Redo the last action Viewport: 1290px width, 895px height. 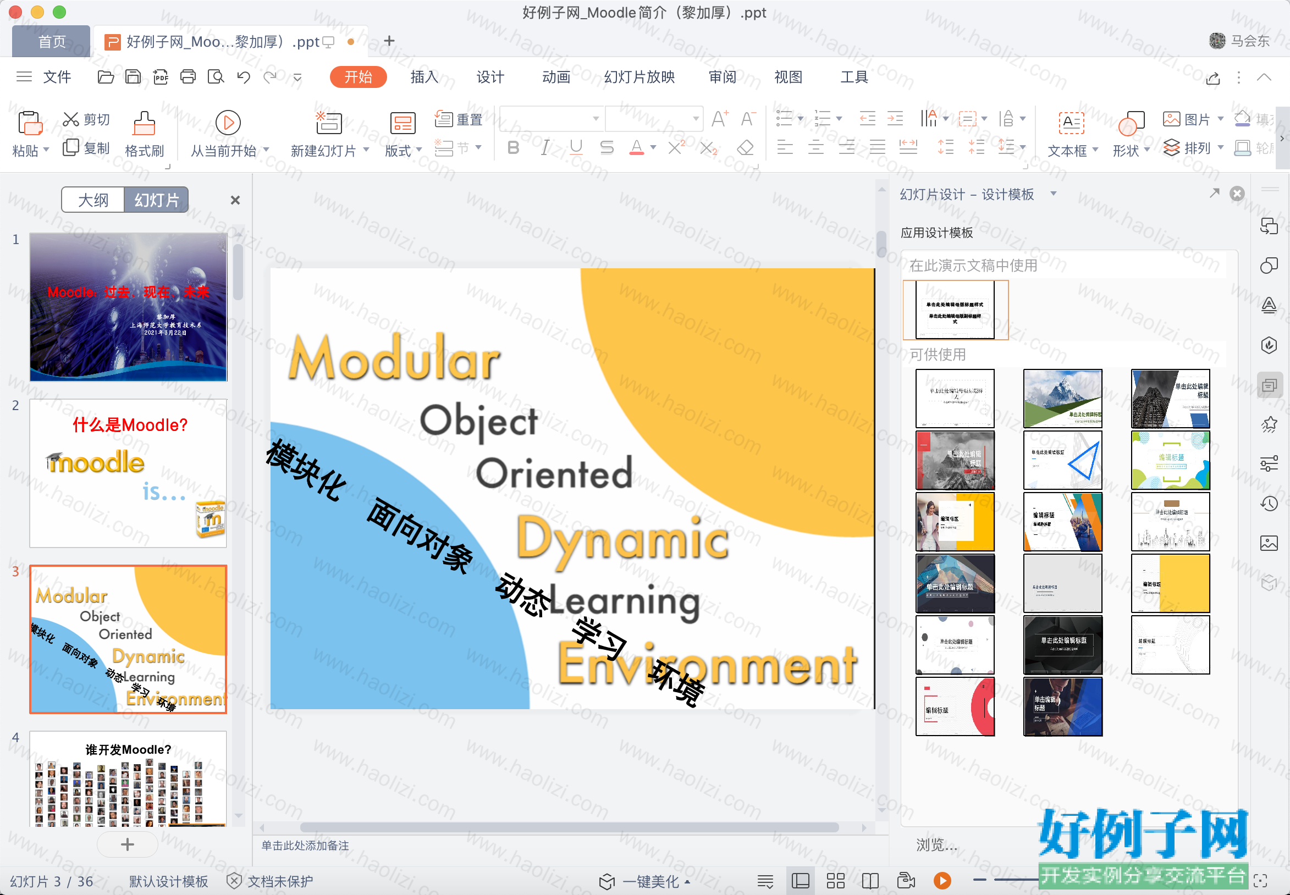(271, 77)
